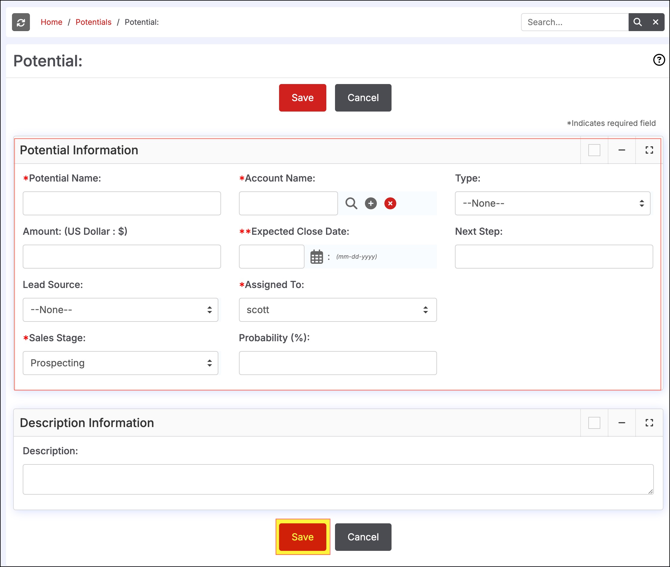Viewport: 670px width, 567px height.
Task: Open the calendar date picker icon
Action: (x=317, y=257)
